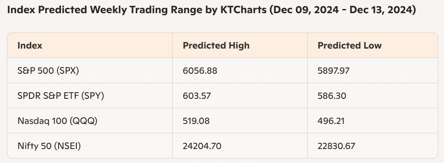The width and height of the screenshot is (444, 163).
Task: Select the S&P 500 (SPX) row label
Action: click(48, 70)
